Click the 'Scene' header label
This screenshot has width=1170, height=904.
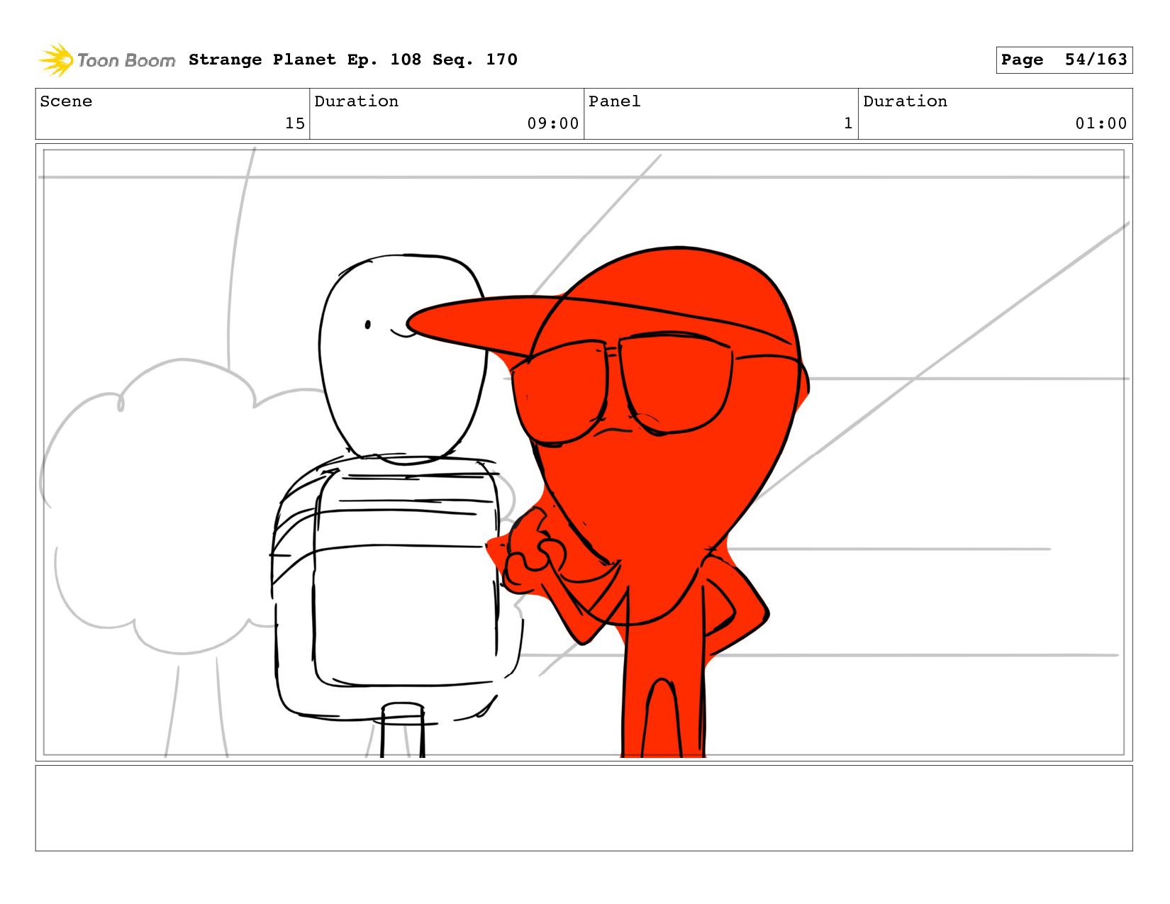pyautogui.click(x=66, y=101)
